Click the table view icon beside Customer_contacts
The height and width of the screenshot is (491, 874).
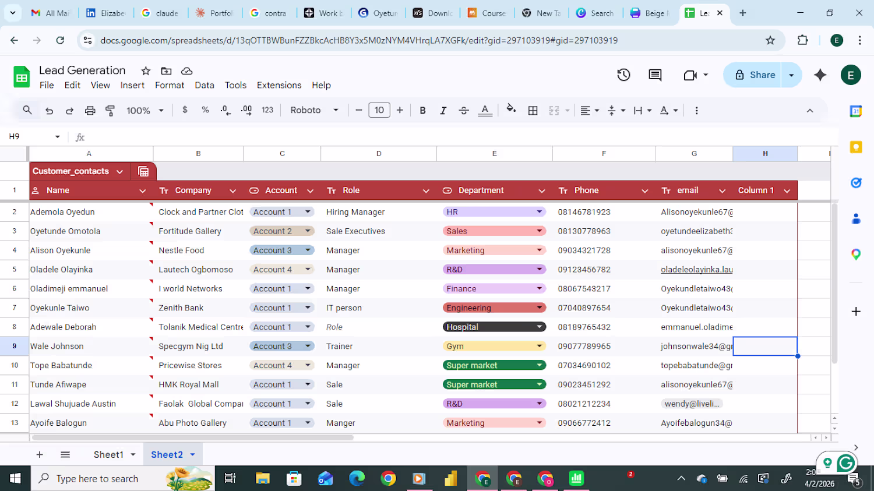143,171
